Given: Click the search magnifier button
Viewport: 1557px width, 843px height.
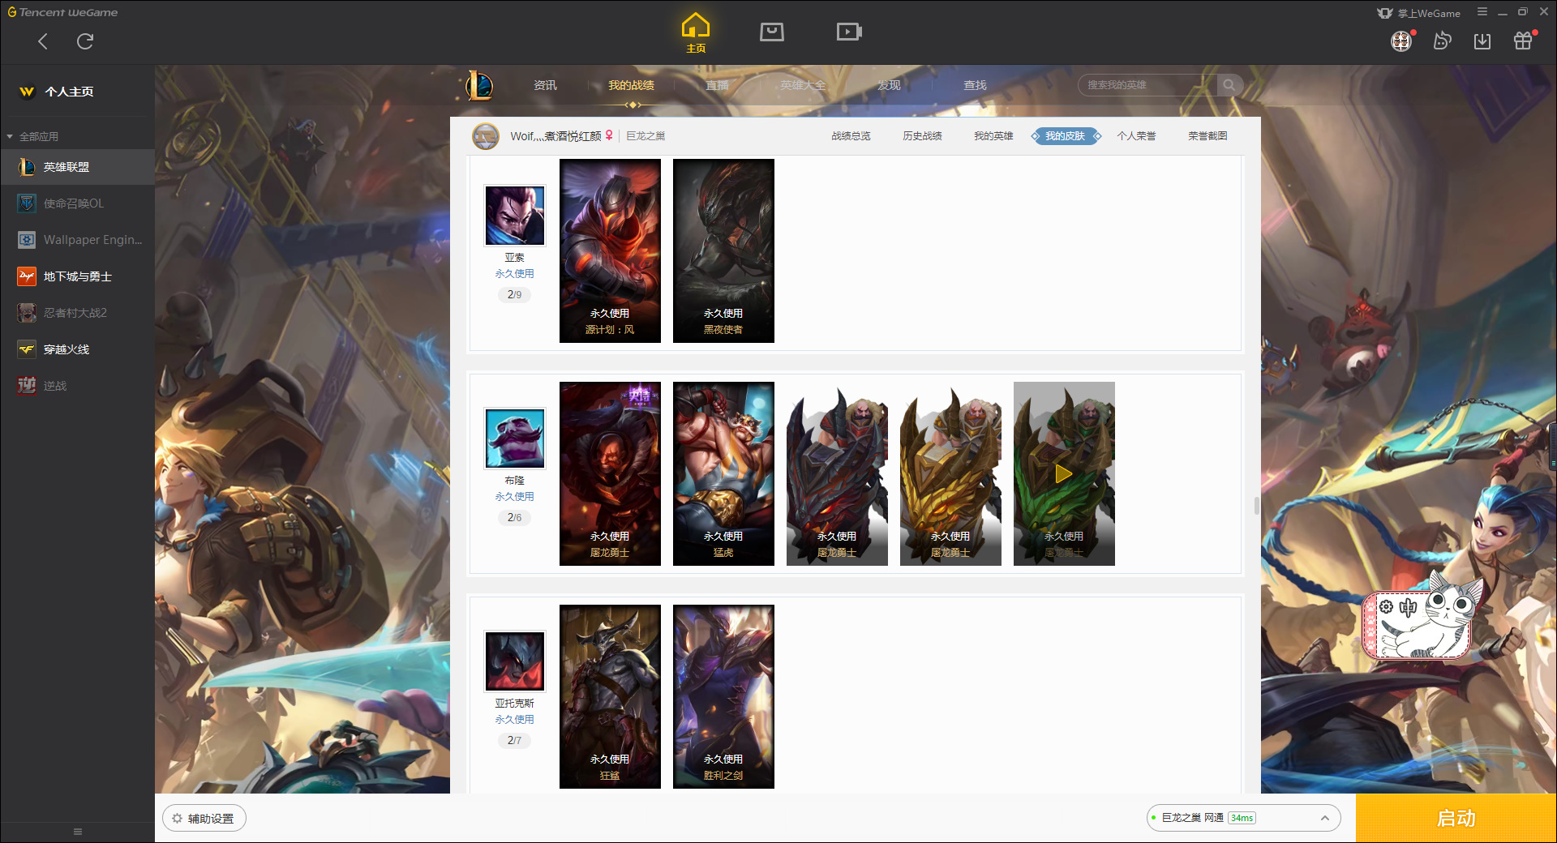Looking at the screenshot, I should 1229,85.
